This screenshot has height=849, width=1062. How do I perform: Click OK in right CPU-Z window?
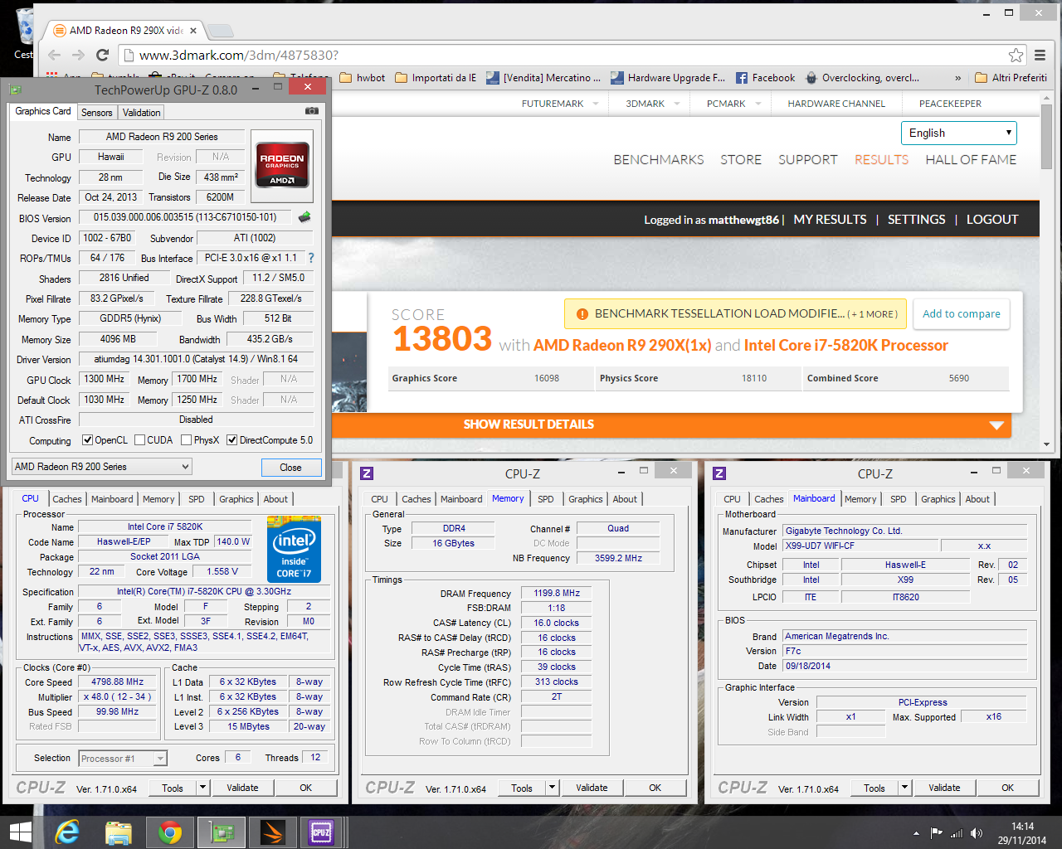(x=1007, y=788)
